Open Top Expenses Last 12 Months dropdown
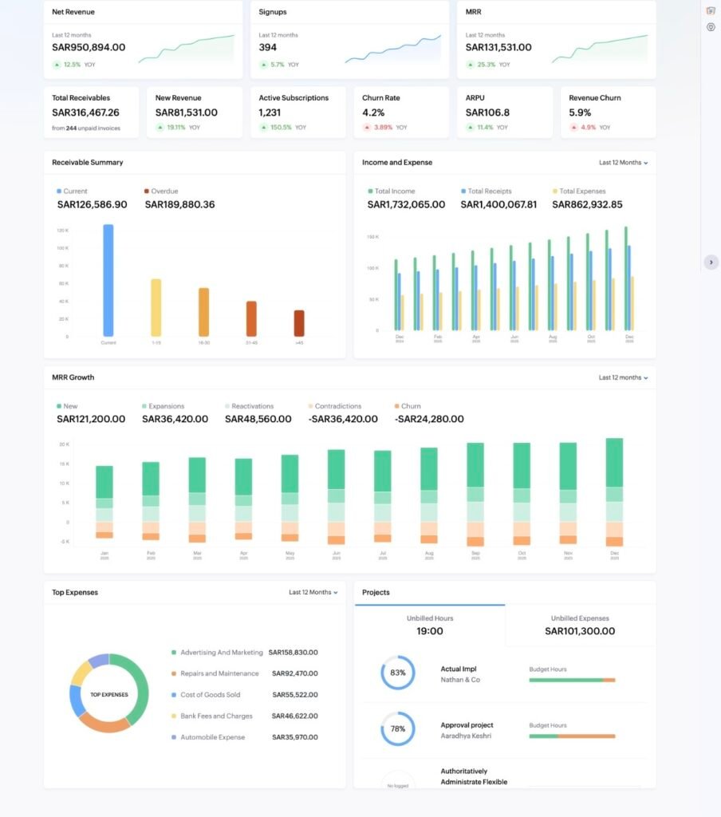The width and height of the screenshot is (721, 817). tap(313, 593)
